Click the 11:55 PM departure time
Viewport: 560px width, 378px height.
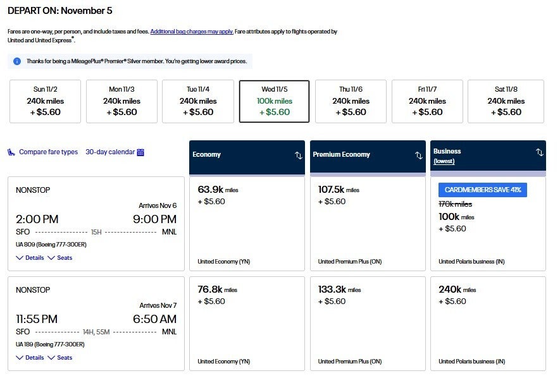[37, 319]
